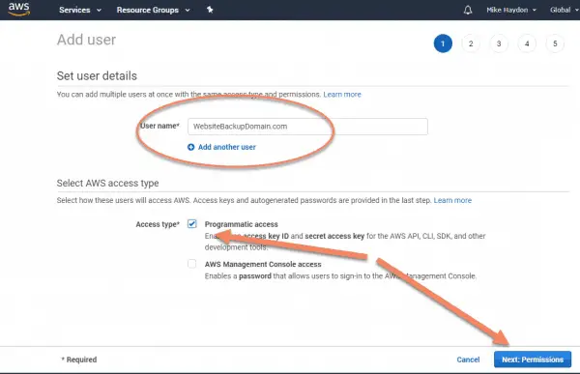Go to step 4 circle
The image size is (580, 374).
click(527, 43)
